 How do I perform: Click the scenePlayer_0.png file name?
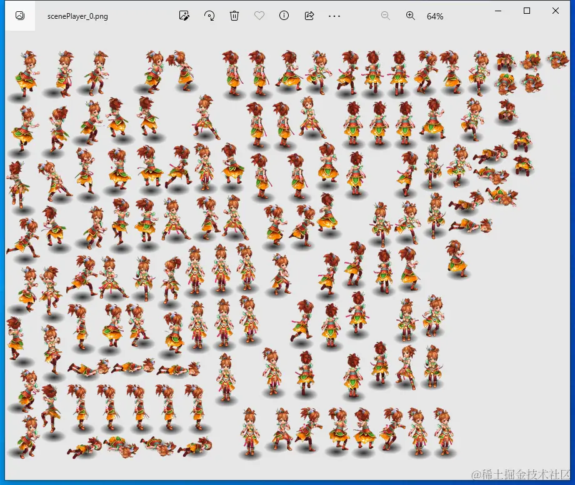[x=77, y=16]
